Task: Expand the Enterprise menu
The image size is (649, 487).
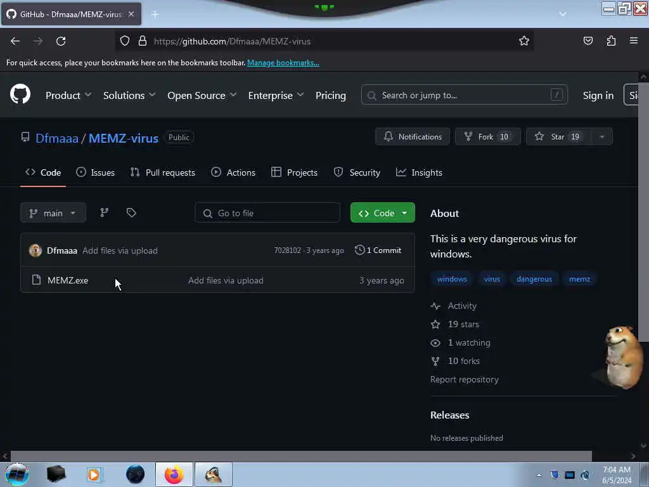Action: click(276, 95)
